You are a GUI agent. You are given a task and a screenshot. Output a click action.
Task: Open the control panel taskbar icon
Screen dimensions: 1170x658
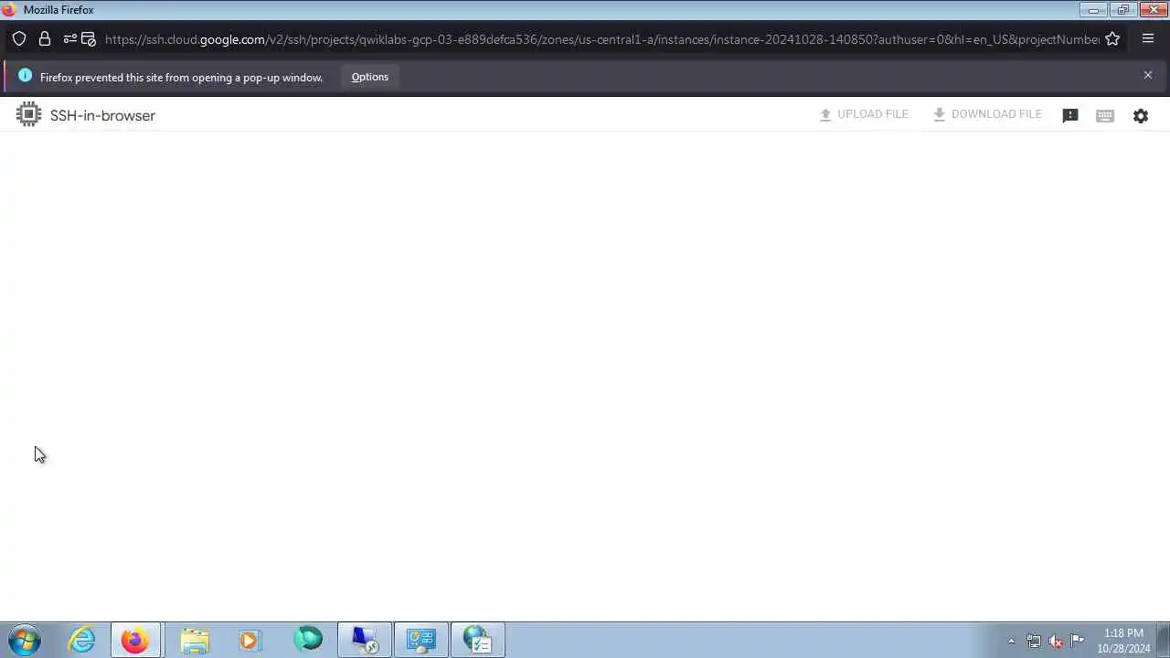tap(421, 640)
